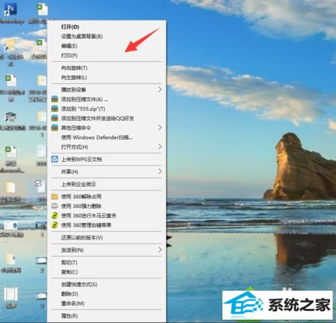Click the folder icon beside 使用 360解除占用
Screen dimensions: 336x323
pos(54,196)
